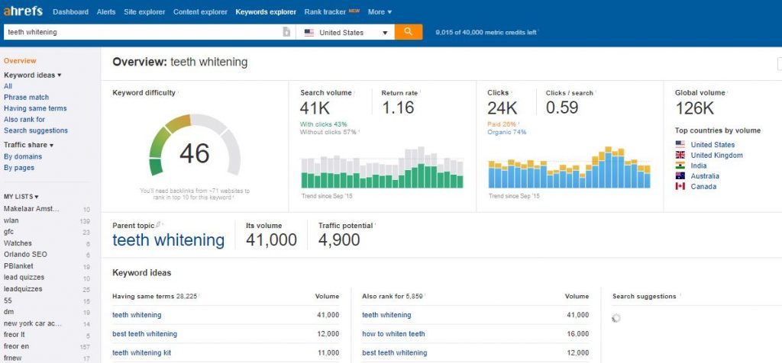Open Also rank for in sidebar
Screen dimensions: 782x363
tap(24, 119)
